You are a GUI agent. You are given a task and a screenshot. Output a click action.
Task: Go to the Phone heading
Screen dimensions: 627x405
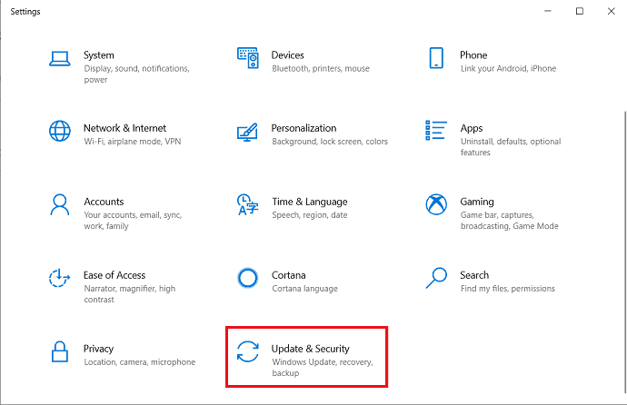473,55
